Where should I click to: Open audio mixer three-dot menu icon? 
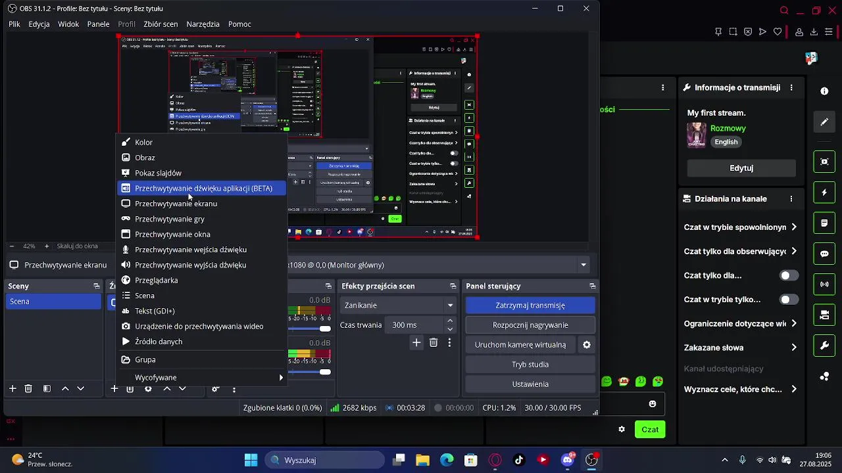pos(234,389)
